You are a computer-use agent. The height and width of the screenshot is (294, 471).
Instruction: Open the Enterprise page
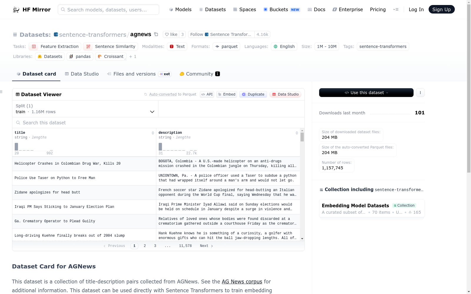tap(348, 10)
